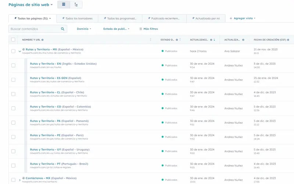The image size is (294, 184).
Task: Switch to Actualizado por mí tab
Action: 206,18
